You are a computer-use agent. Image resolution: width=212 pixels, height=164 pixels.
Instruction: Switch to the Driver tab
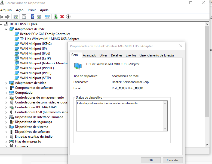[103, 55]
